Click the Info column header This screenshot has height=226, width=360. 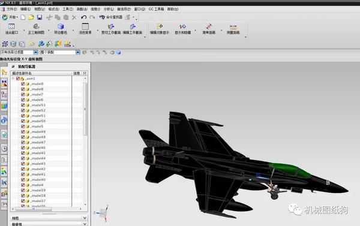click(x=77, y=73)
